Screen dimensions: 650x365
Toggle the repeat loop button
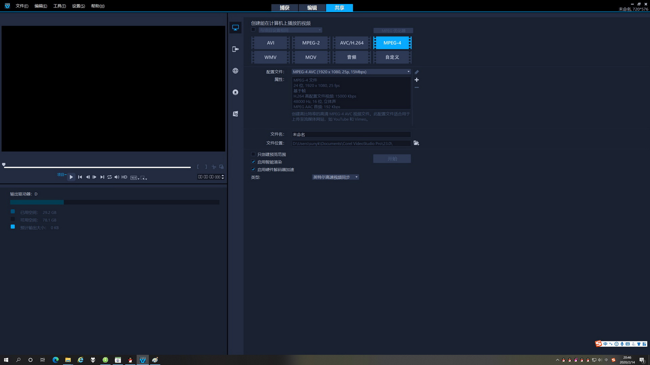[x=109, y=177]
